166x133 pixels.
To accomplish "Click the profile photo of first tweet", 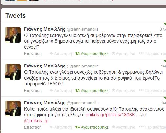I will [13, 35].
